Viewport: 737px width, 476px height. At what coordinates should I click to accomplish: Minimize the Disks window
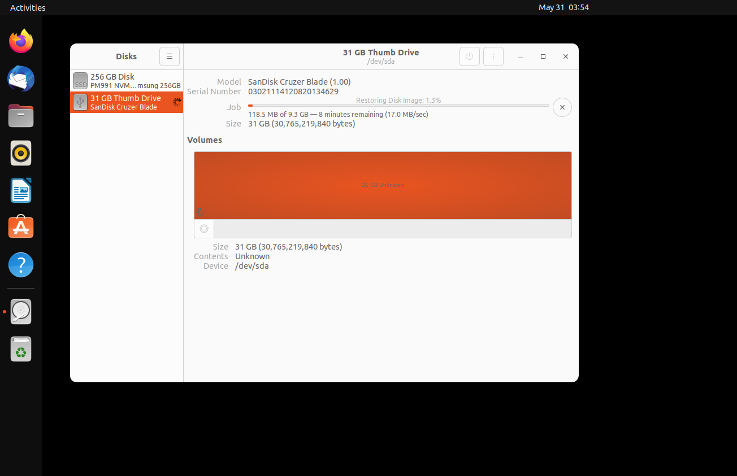point(521,56)
